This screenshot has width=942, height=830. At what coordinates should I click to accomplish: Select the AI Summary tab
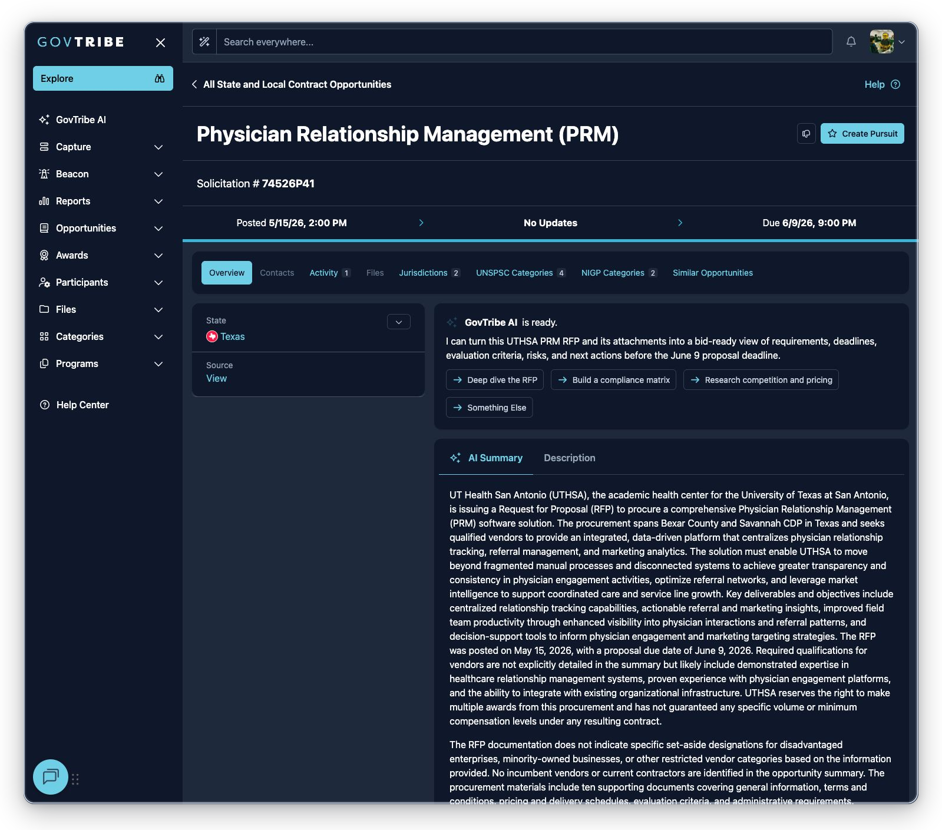pos(486,458)
